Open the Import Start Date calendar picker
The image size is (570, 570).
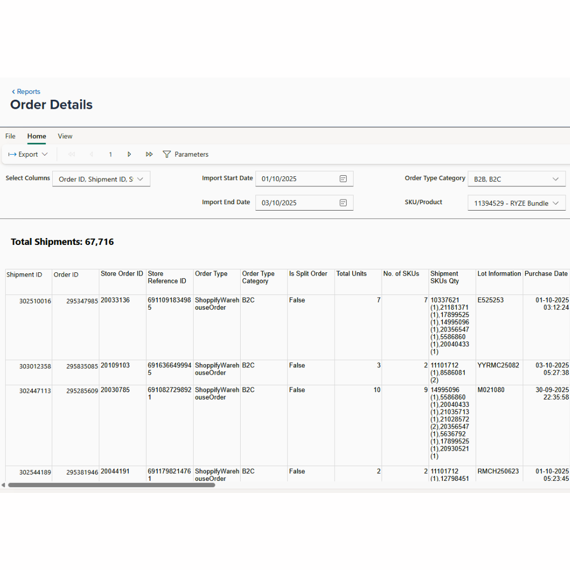point(343,179)
